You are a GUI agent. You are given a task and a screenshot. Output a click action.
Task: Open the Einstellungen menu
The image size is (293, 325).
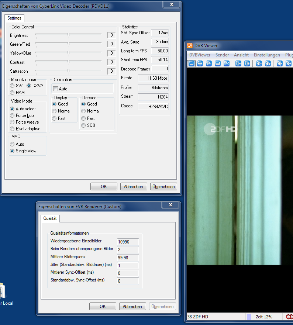[267, 55]
